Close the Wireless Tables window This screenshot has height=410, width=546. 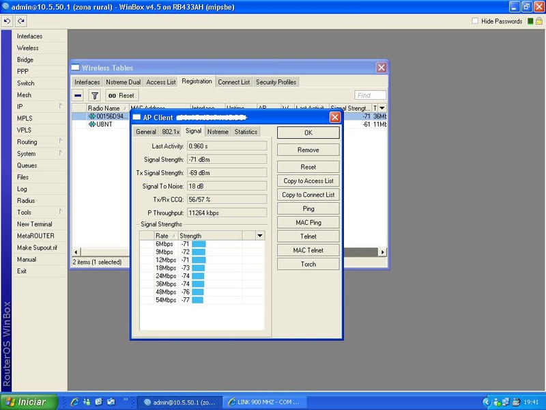(382, 68)
